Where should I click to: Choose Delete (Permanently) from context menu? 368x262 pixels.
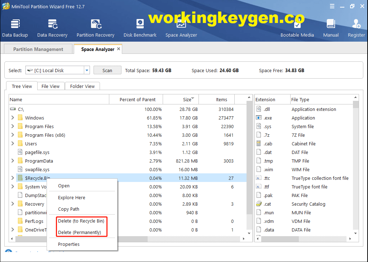click(78, 232)
